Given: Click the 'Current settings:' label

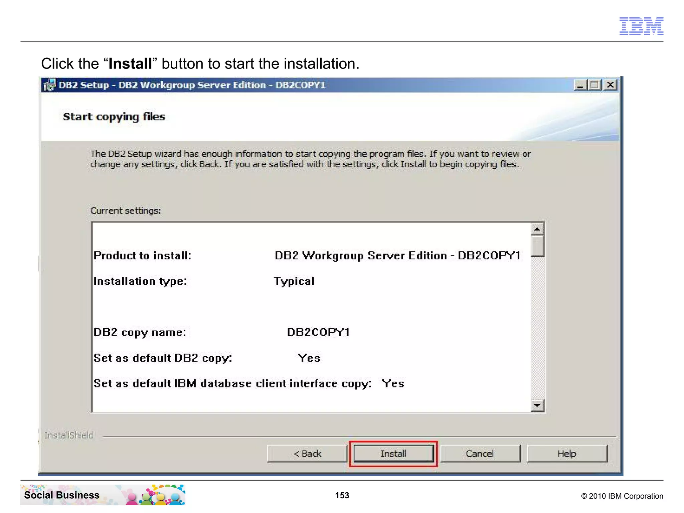Looking at the screenshot, I should click(126, 211).
